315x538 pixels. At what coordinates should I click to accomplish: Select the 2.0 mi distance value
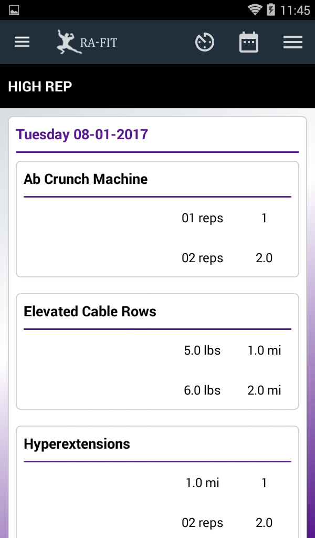(x=264, y=390)
